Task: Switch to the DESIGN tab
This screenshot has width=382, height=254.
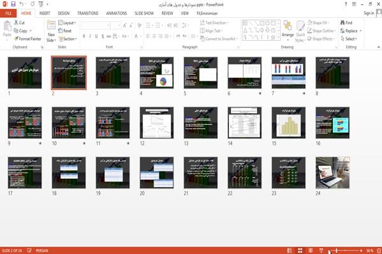Action: pos(64,13)
